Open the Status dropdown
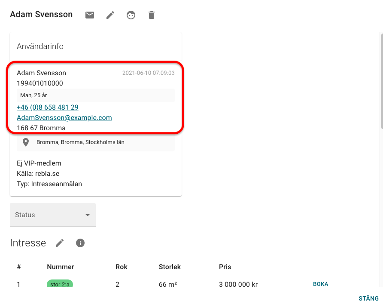383x307 pixels. [47, 215]
